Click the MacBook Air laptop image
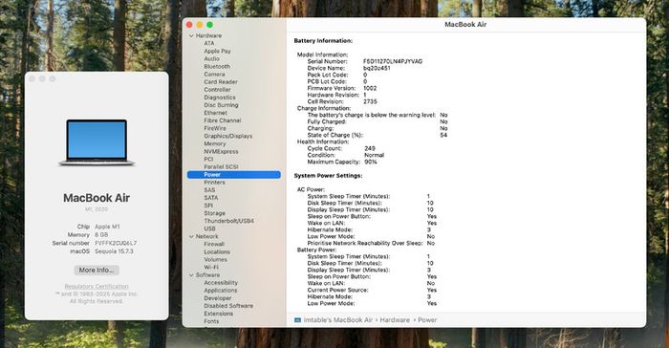The width and height of the screenshot is (669, 348). (97, 142)
